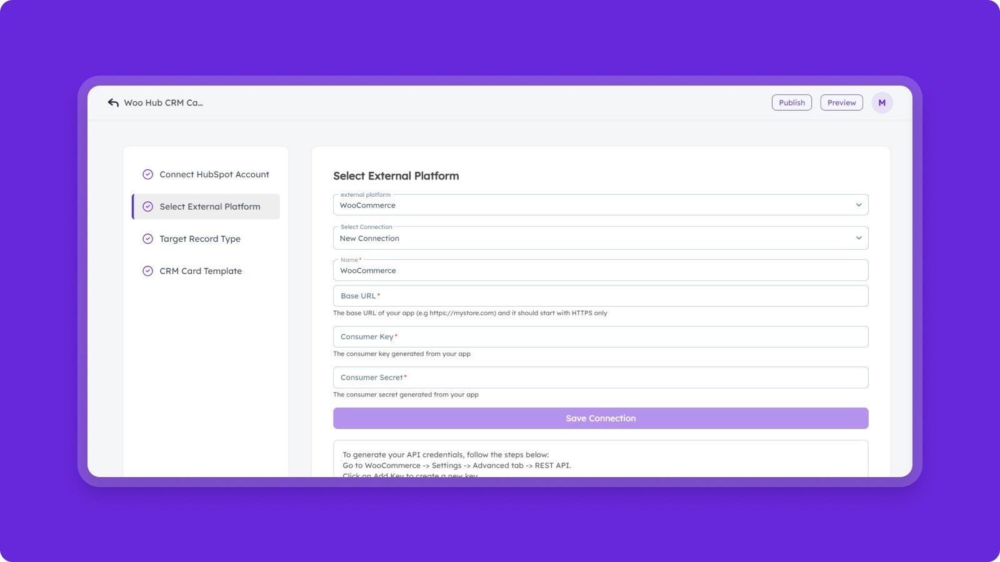Click the back arrow icon
This screenshot has height=562, width=1000.
[113, 103]
